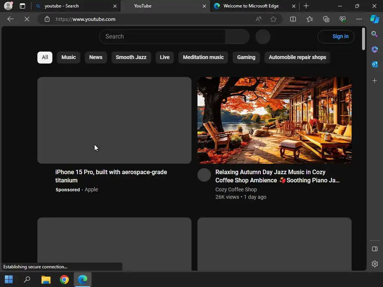Open split screen view
This screenshot has height=287, width=383.
(x=293, y=19)
